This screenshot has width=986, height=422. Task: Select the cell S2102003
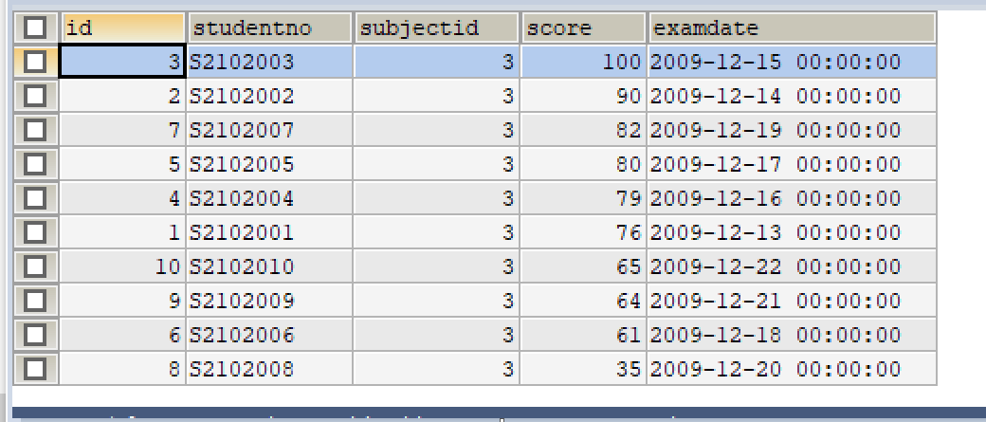(x=270, y=62)
